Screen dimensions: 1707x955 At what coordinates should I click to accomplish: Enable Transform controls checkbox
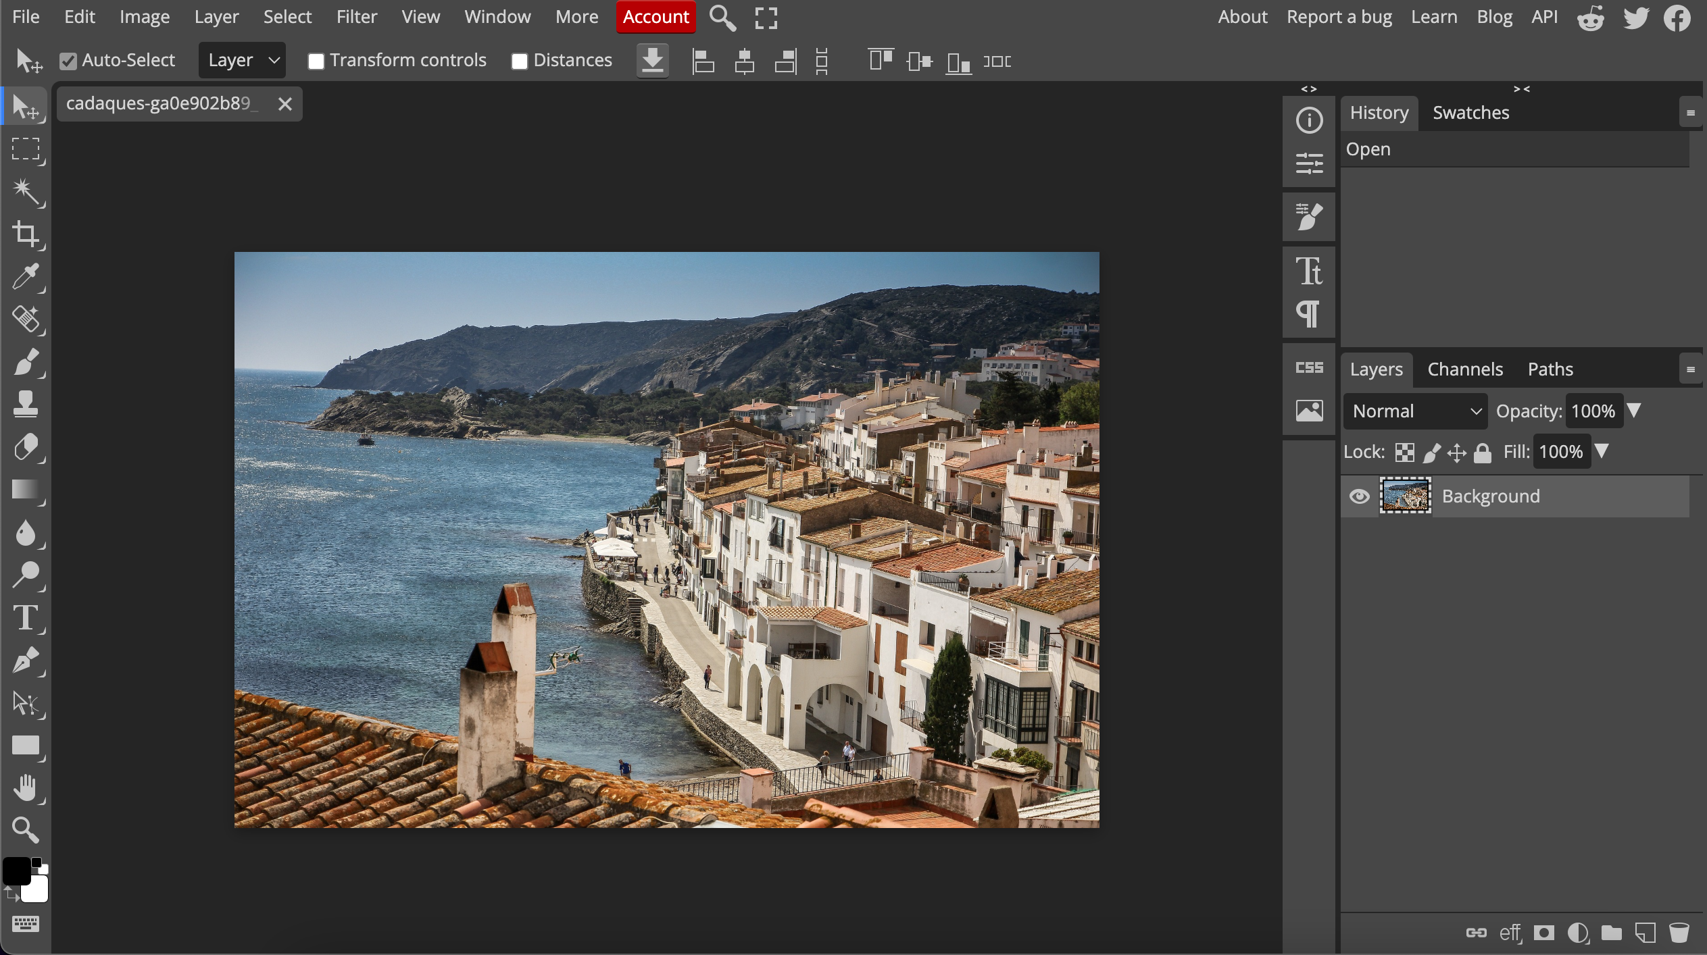tap(316, 61)
